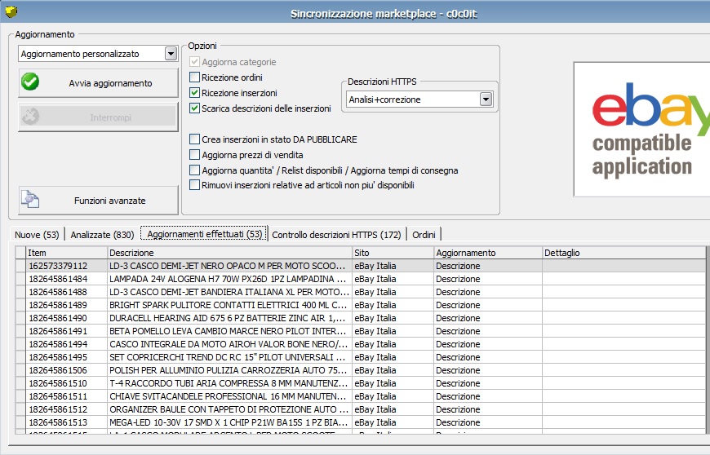
Task: Expand the Descrizioni HTTPS Analisi+correzione dropdown
Action: [x=486, y=99]
